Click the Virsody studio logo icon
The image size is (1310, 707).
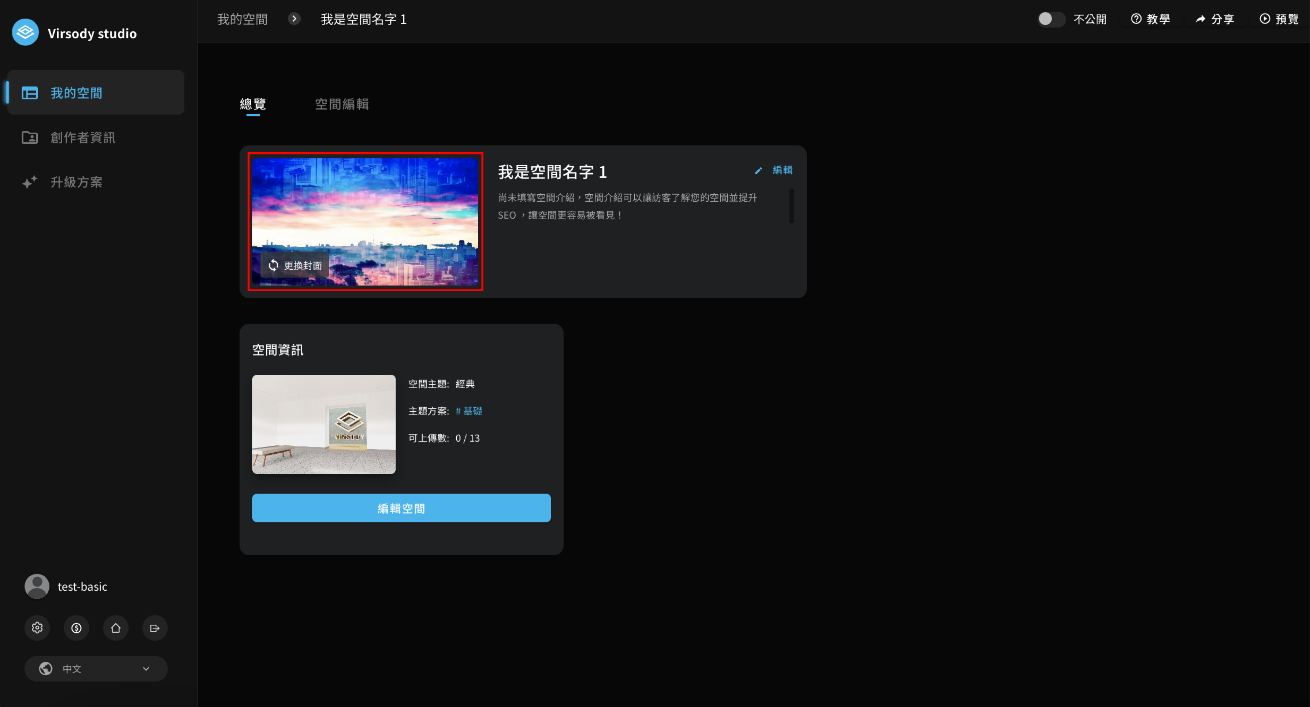(x=25, y=33)
